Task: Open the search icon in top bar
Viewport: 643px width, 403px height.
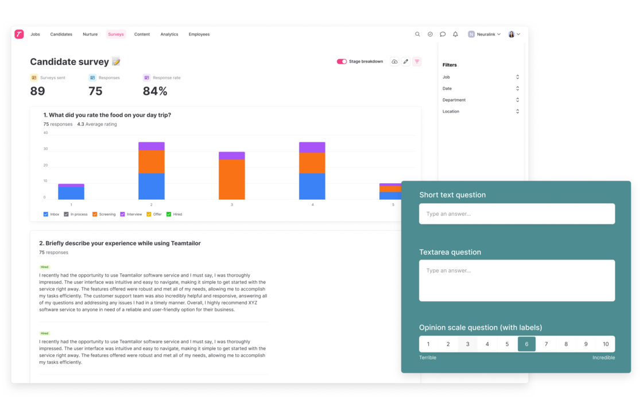Action: [417, 34]
